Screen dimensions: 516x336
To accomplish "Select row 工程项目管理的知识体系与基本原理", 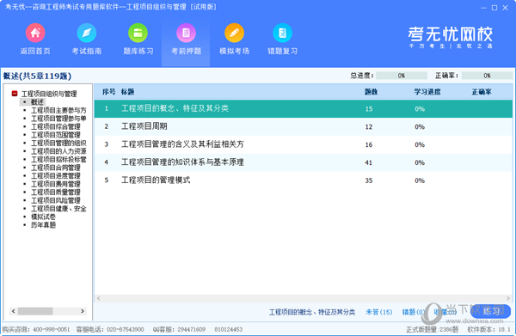I will [x=304, y=162].
